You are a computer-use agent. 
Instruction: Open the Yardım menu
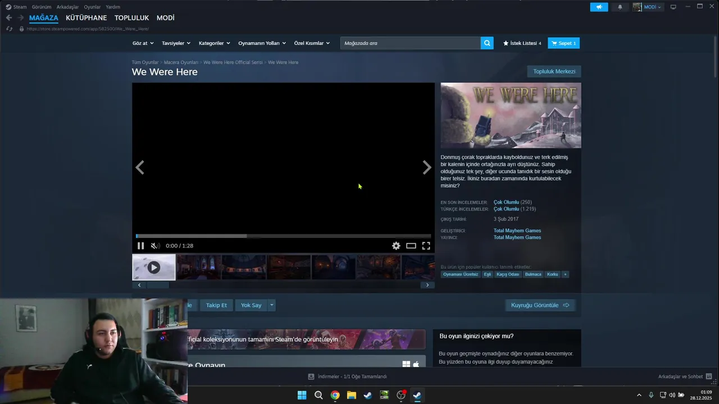coord(113,7)
